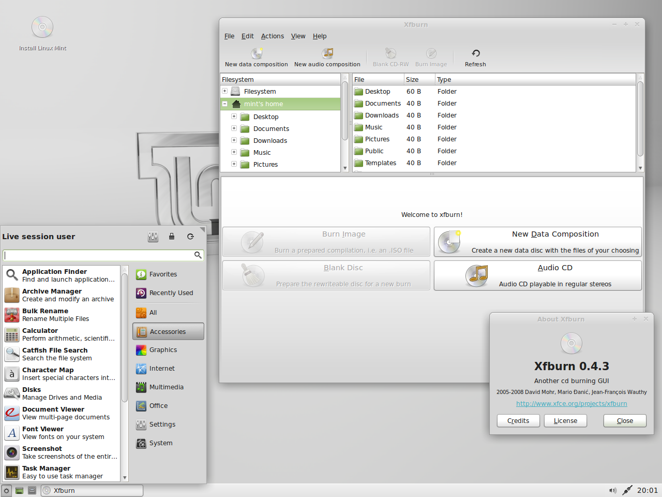Select the Templates folder row in file list
This screenshot has width=662, height=497.
tap(494, 163)
